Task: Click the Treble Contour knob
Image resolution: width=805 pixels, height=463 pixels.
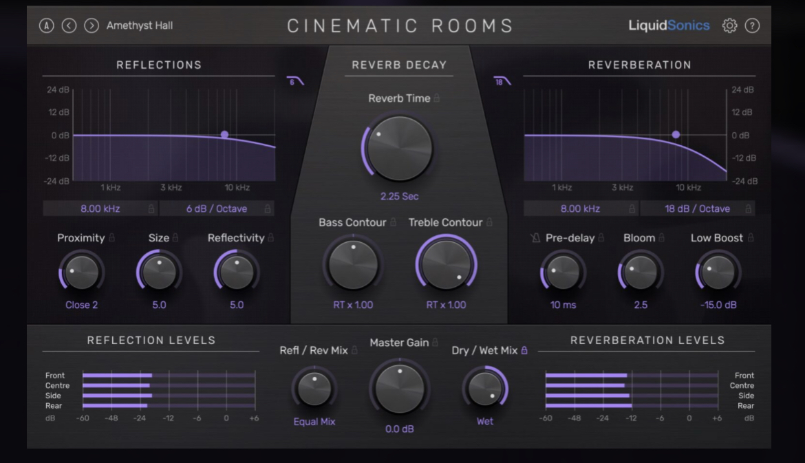Action: 446,265
